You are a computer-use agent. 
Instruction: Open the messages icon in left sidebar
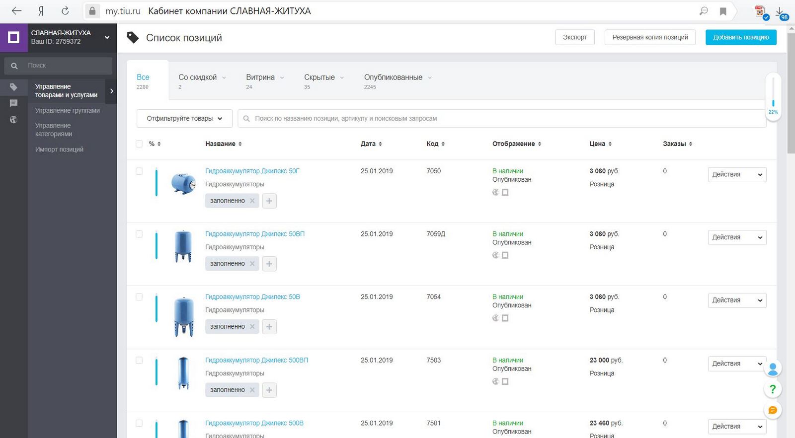pos(13,103)
